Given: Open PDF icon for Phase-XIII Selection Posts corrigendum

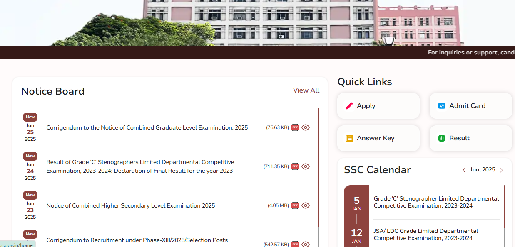Looking at the screenshot, I should click(295, 244).
